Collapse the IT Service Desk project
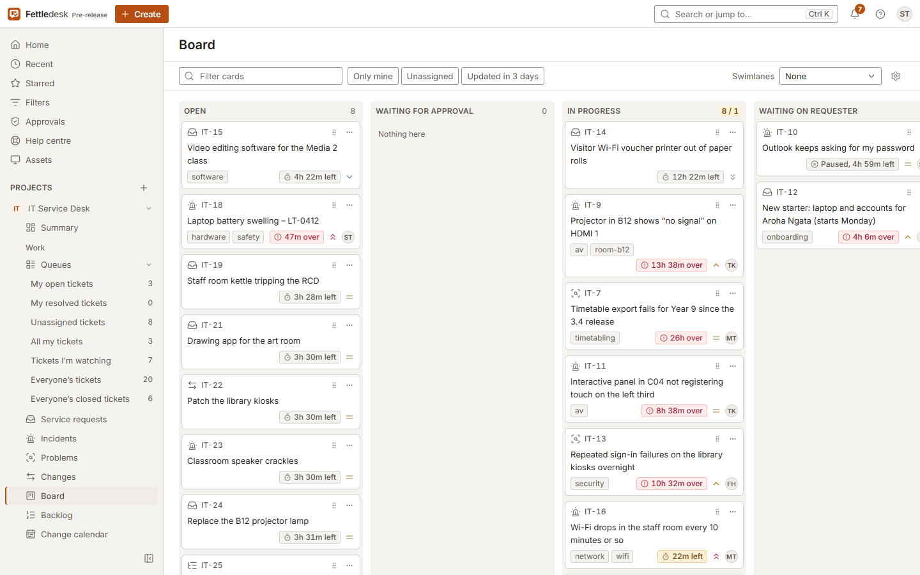Viewport: 920px width, 575px height. (x=149, y=208)
